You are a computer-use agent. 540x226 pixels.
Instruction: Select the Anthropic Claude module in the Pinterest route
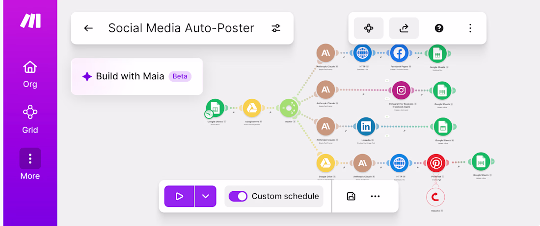tap(362, 163)
